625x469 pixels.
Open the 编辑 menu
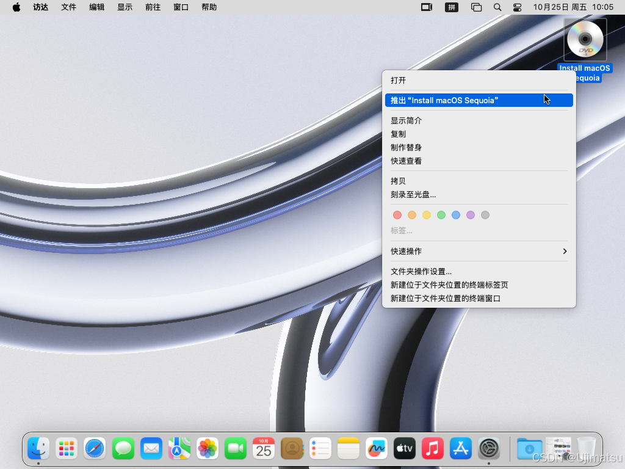[97, 7]
